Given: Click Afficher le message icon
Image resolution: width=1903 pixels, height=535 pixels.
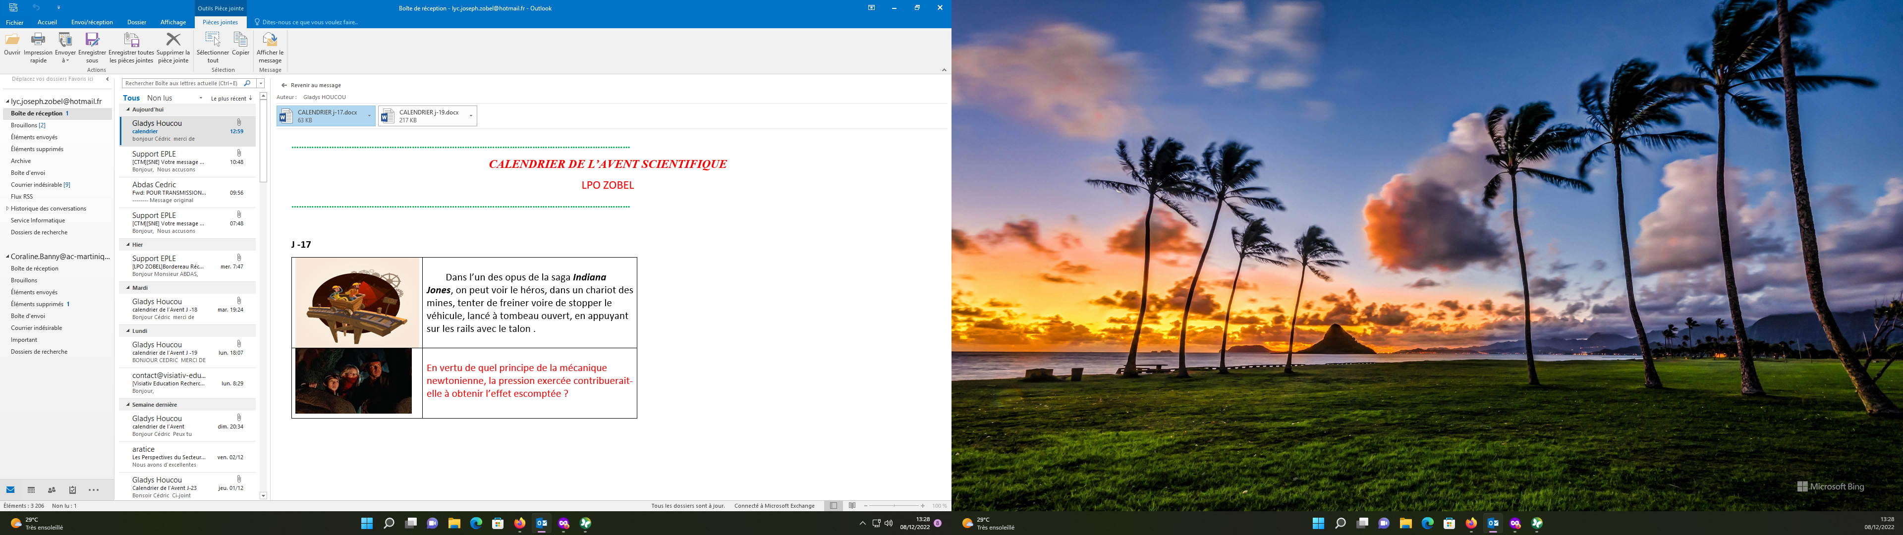Looking at the screenshot, I should tap(270, 41).
